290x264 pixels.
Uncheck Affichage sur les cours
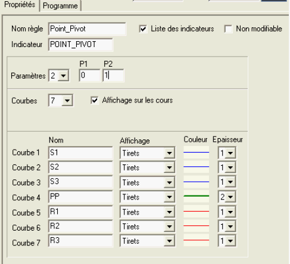click(x=95, y=100)
